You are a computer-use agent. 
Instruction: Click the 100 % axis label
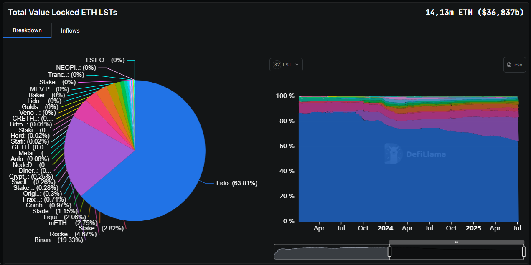click(x=285, y=96)
